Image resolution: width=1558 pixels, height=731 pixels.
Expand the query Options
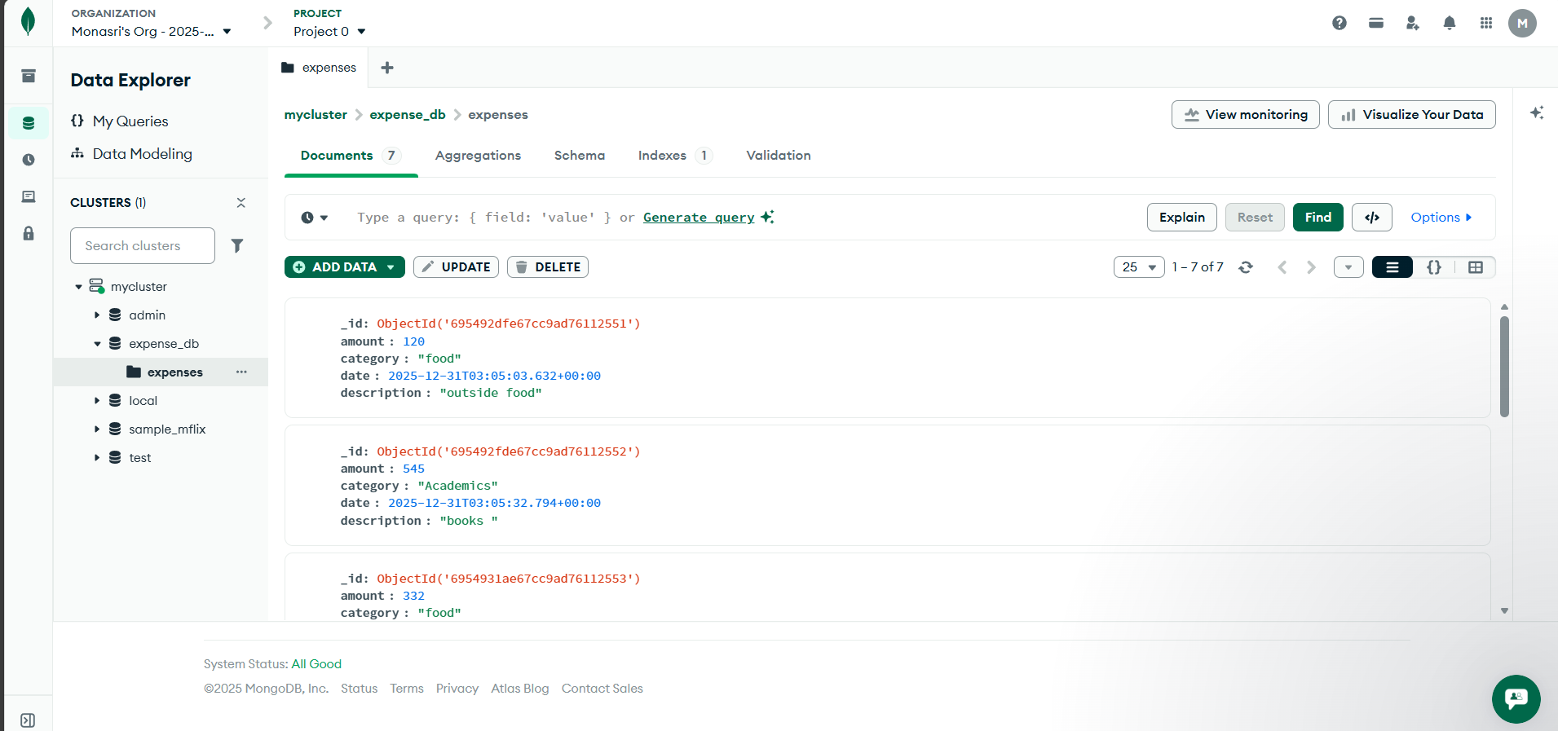tap(1441, 218)
